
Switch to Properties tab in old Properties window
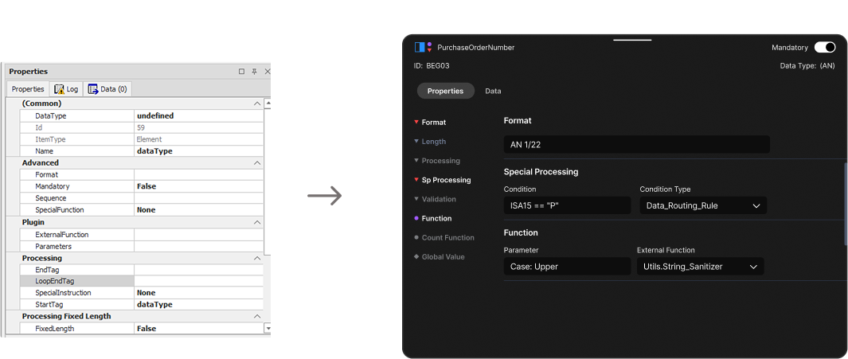[x=28, y=89]
